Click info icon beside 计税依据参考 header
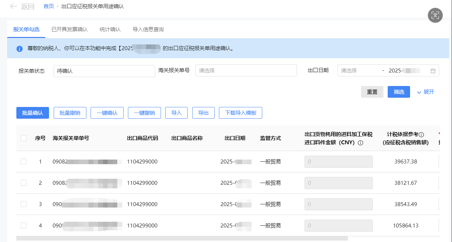The width and height of the screenshot is (452, 242). pyautogui.click(x=421, y=135)
